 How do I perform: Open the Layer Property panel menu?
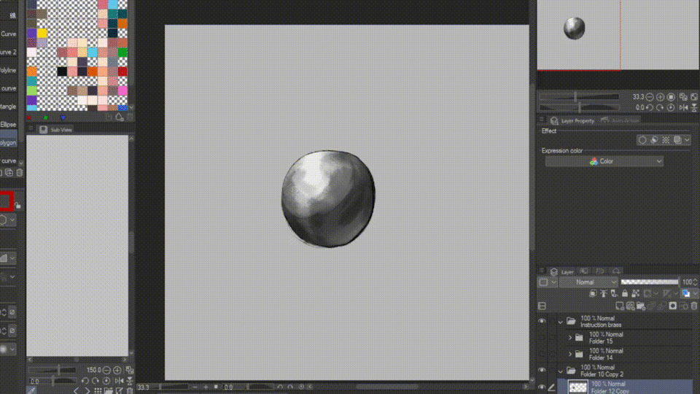[542, 120]
